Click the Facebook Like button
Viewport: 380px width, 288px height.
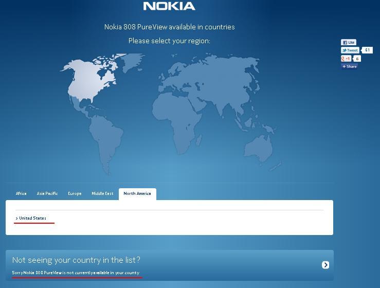click(349, 42)
